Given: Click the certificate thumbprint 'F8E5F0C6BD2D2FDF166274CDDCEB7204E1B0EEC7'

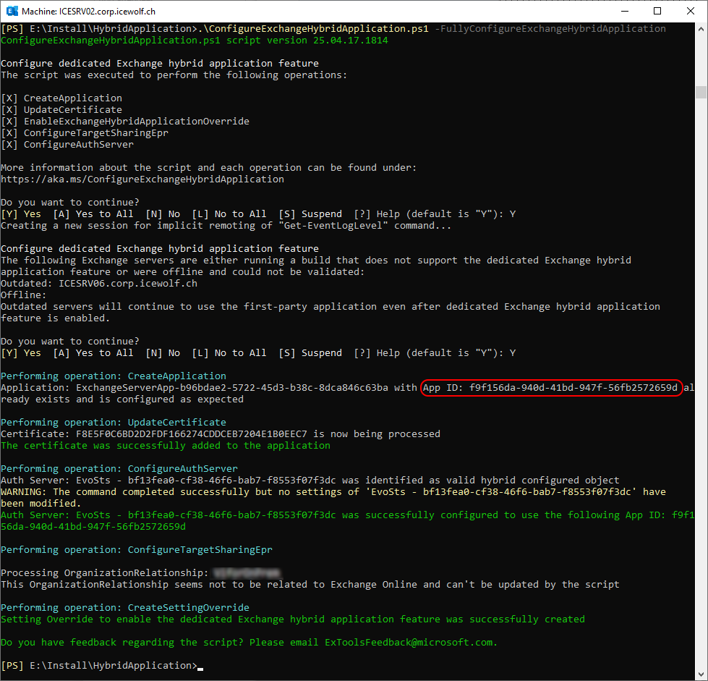Looking at the screenshot, I should pos(192,433).
